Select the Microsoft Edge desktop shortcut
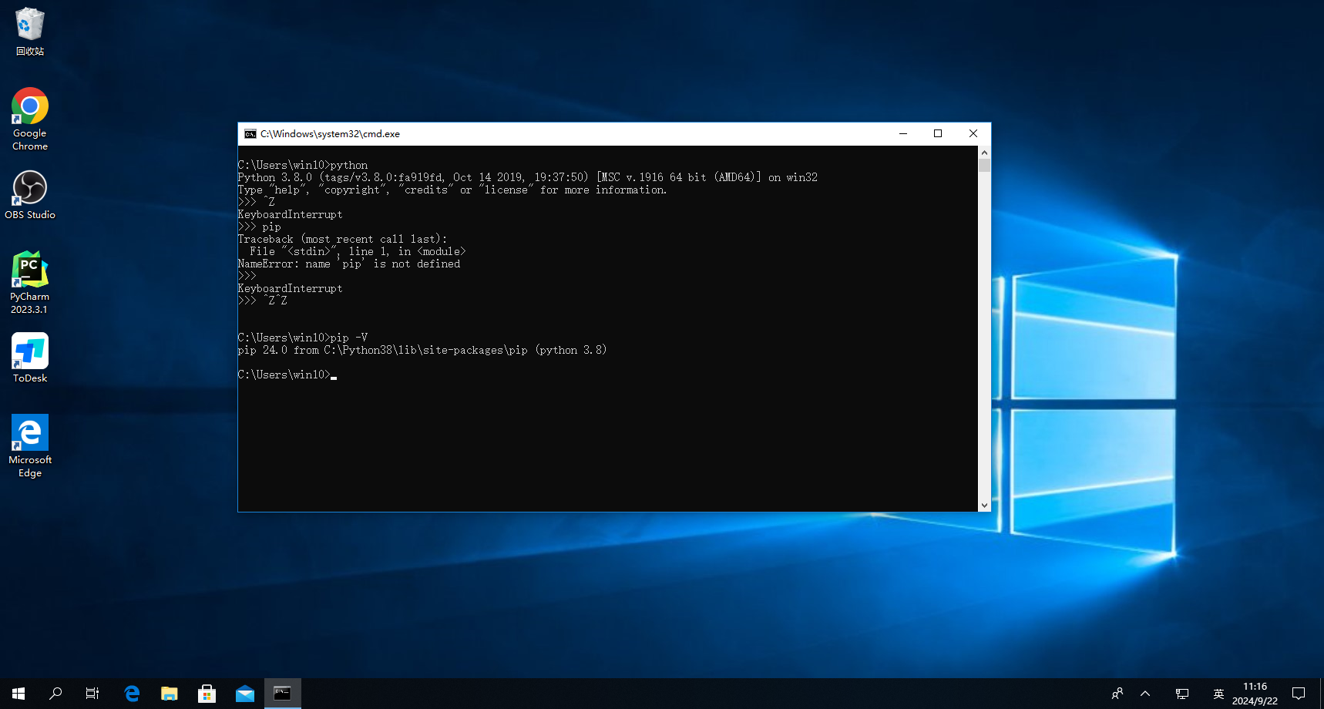This screenshot has width=1324, height=709. click(30, 446)
